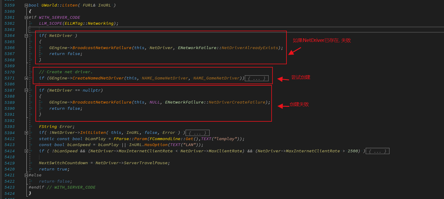444x199 pixels.
Task: Expand the collapsed CreateNamedNetDriver block on line 5371
Action: tap(26, 78)
